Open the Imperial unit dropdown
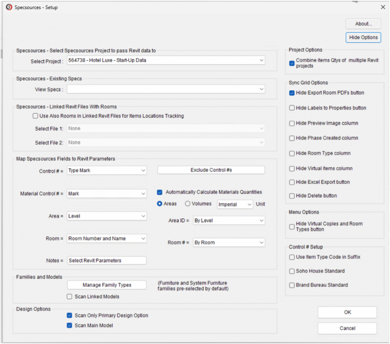Screen dimensions: 390x344 235,204
